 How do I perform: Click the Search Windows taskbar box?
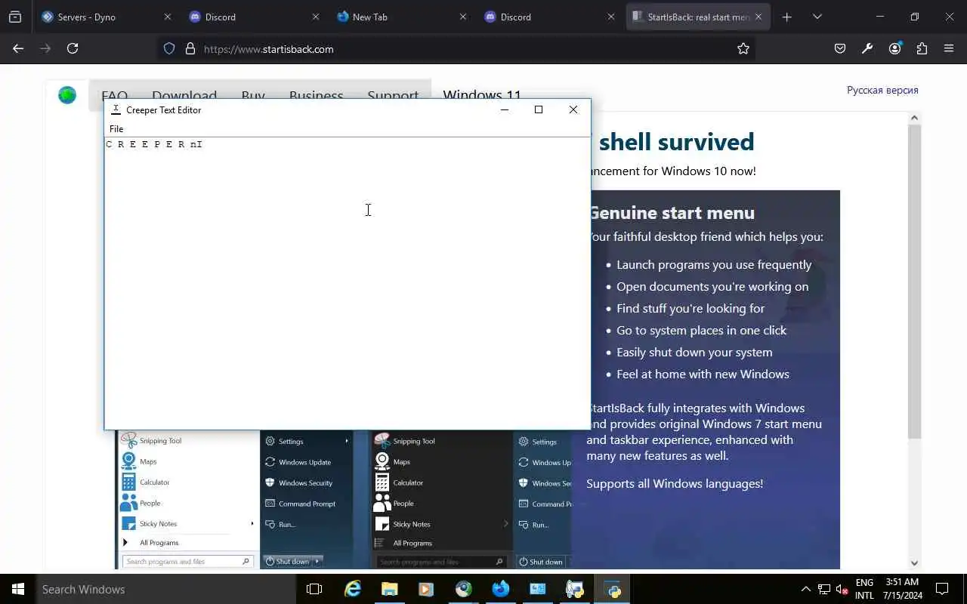[166, 589]
